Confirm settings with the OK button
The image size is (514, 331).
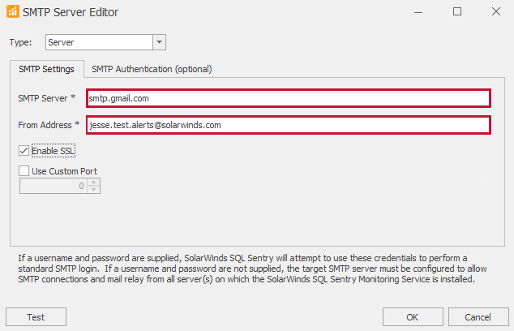(x=412, y=317)
